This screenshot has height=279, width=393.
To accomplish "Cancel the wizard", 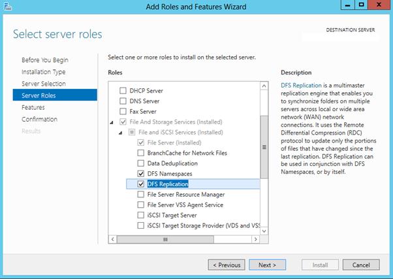I will pyautogui.click(x=361, y=265).
